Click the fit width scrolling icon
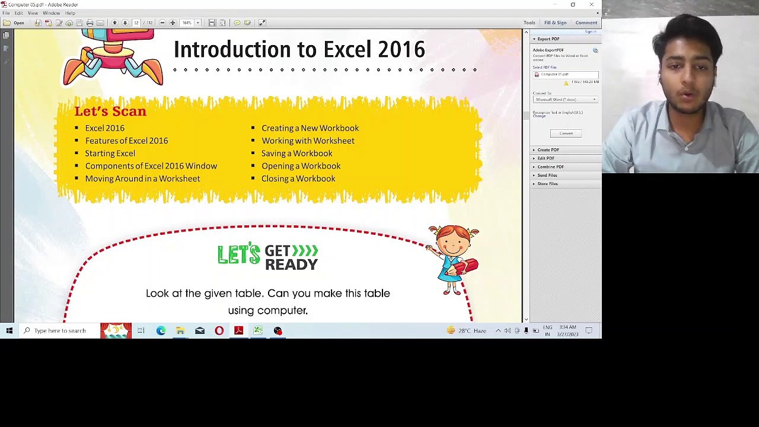 coord(212,23)
